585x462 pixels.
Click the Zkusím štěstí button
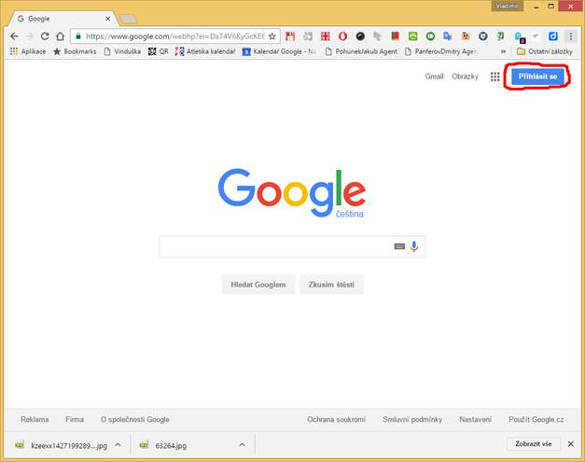click(x=331, y=285)
